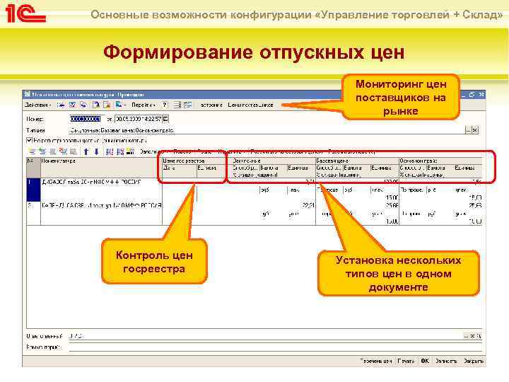Click Поиск in the table toolbar
The image size is (509, 382).
204,151
